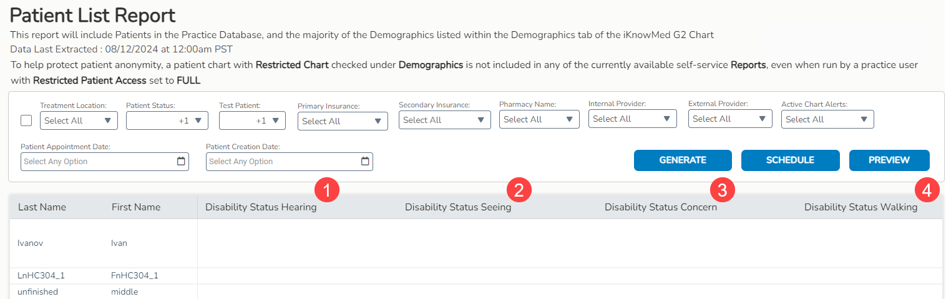Open the Active Chart Alerts dropdown
The height and width of the screenshot is (299, 946).
(827, 119)
